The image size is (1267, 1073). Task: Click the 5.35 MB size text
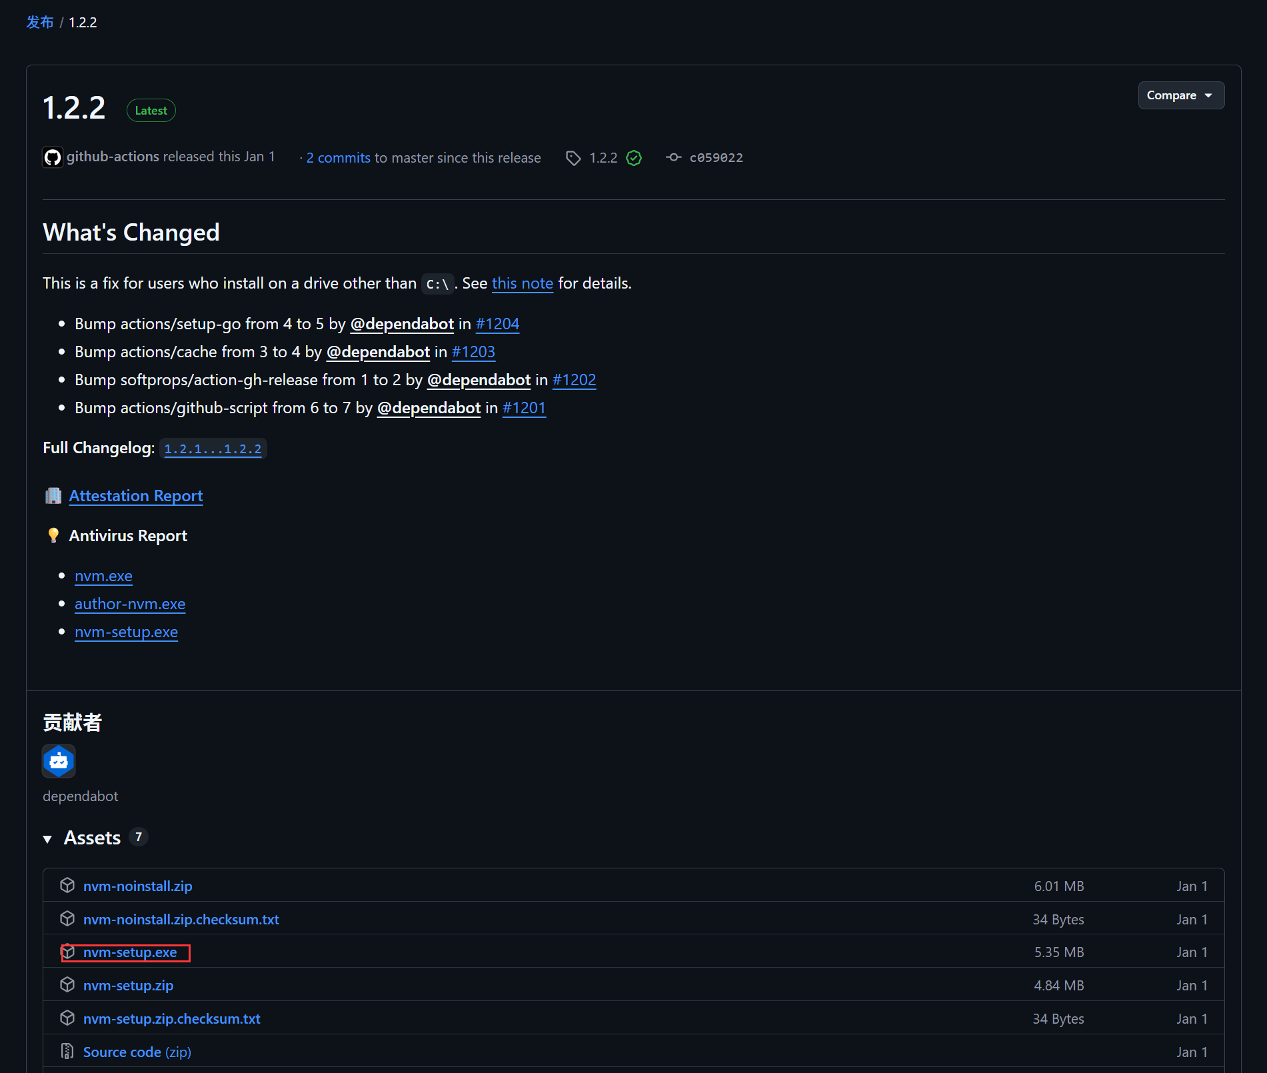pyautogui.click(x=1059, y=952)
